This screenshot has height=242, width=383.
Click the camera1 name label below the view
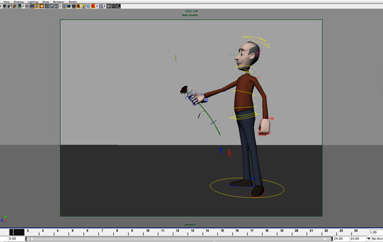190,225
